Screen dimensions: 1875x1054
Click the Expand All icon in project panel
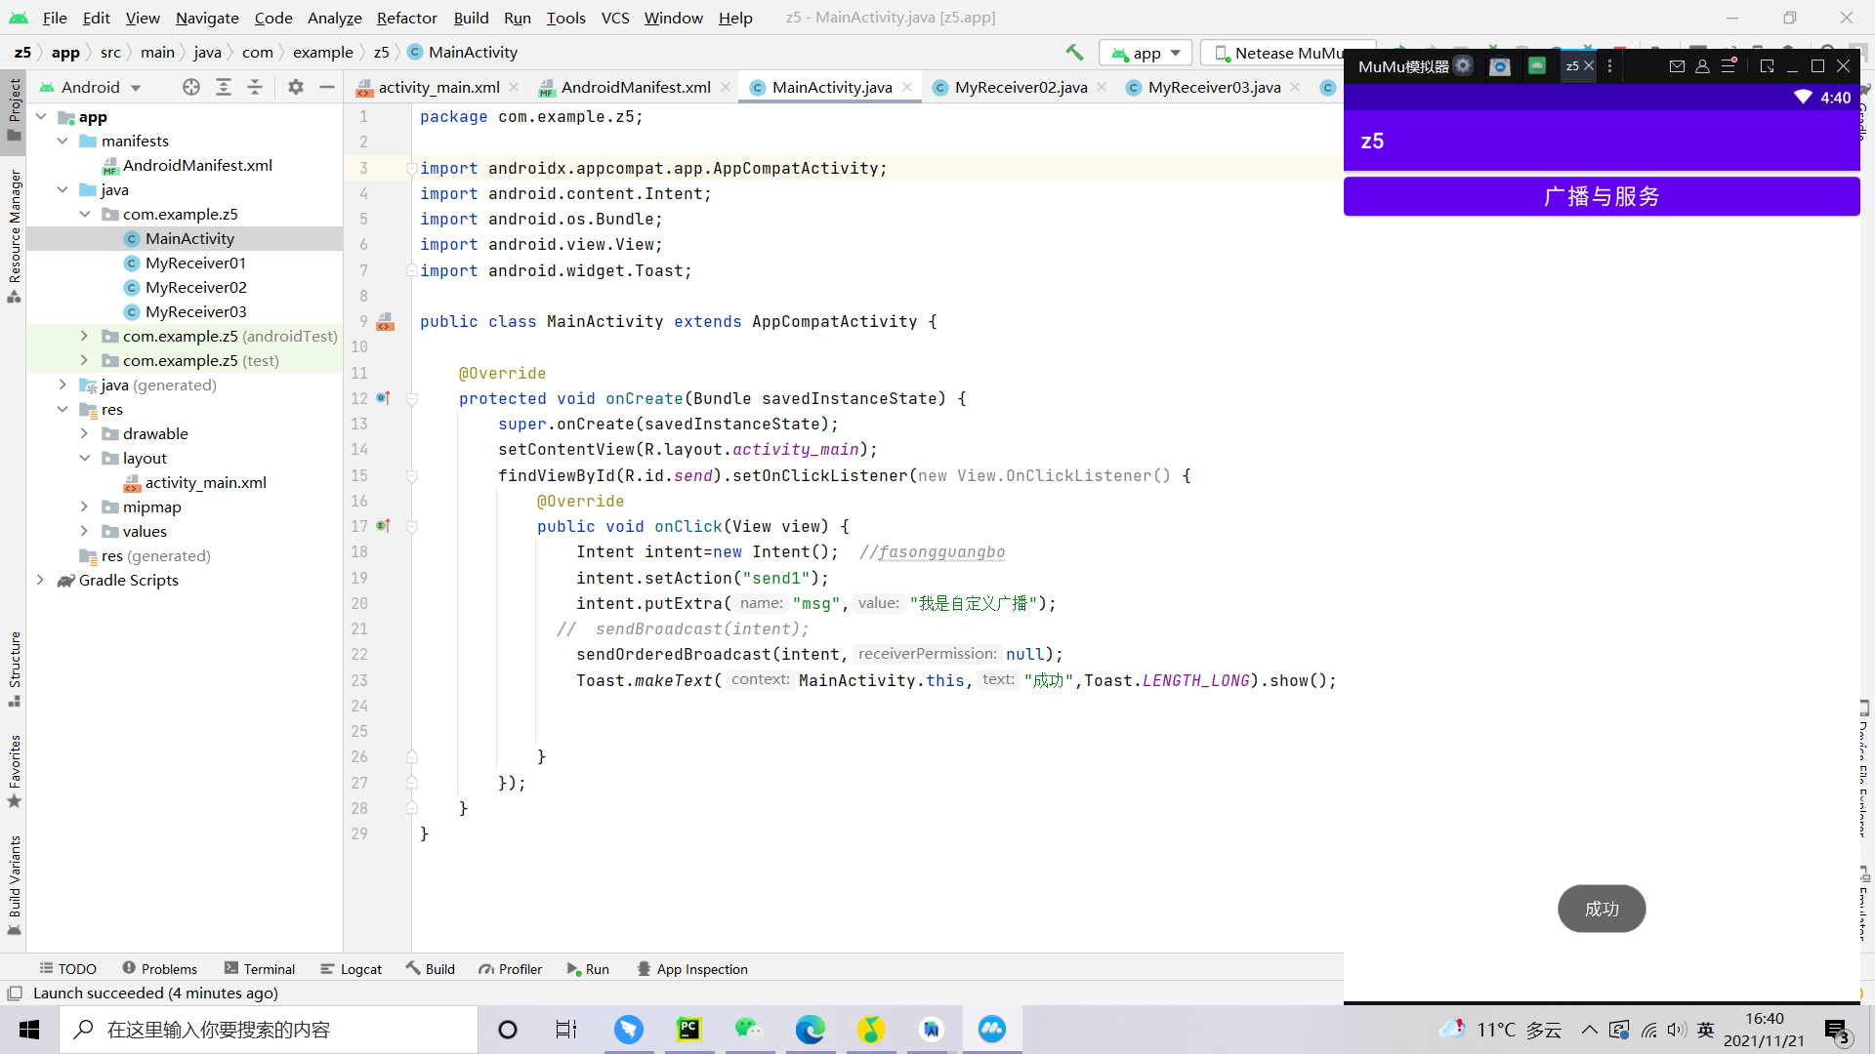(x=224, y=87)
